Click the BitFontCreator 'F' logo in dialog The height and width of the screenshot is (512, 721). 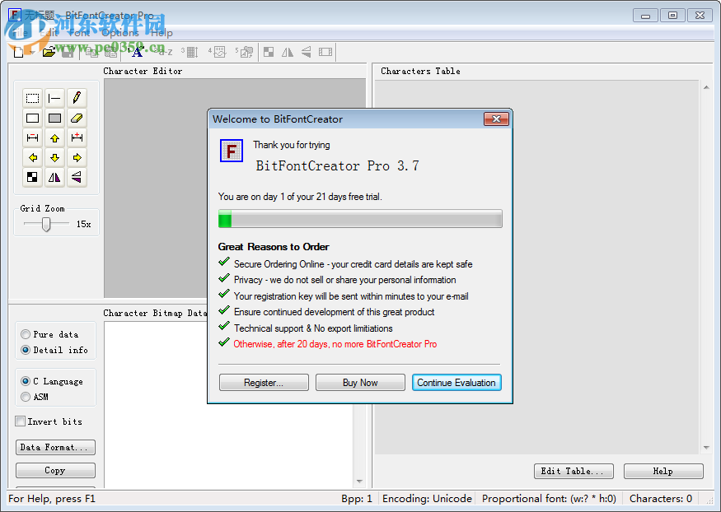tap(232, 151)
